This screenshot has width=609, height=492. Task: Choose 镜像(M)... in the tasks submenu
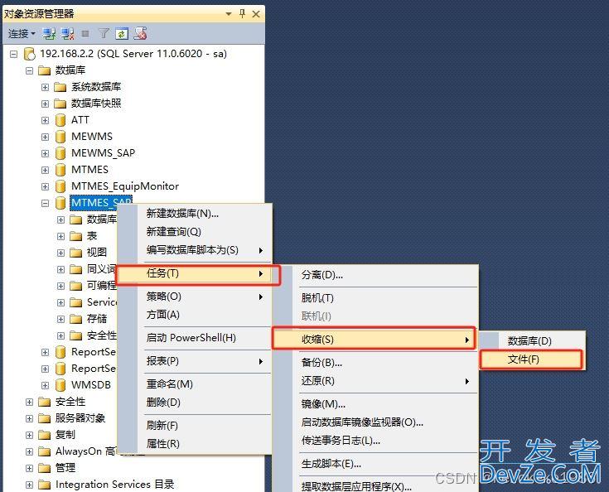(375, 404)
